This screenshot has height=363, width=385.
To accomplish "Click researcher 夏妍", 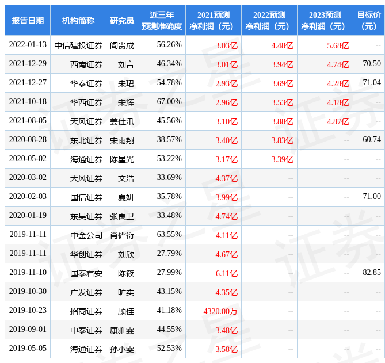I will [x=126, y=197].
